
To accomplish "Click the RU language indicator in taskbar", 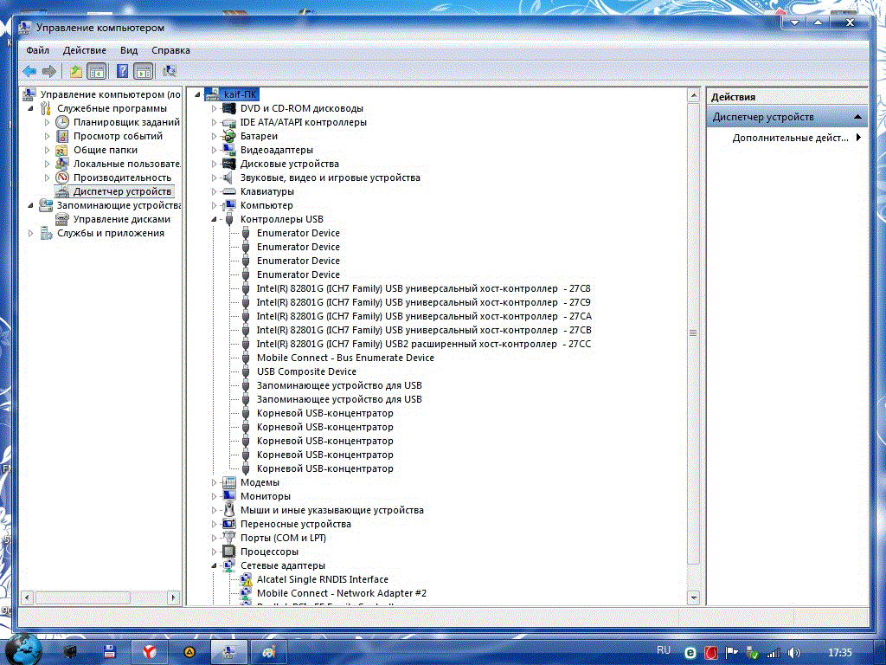I will point(664,649).
